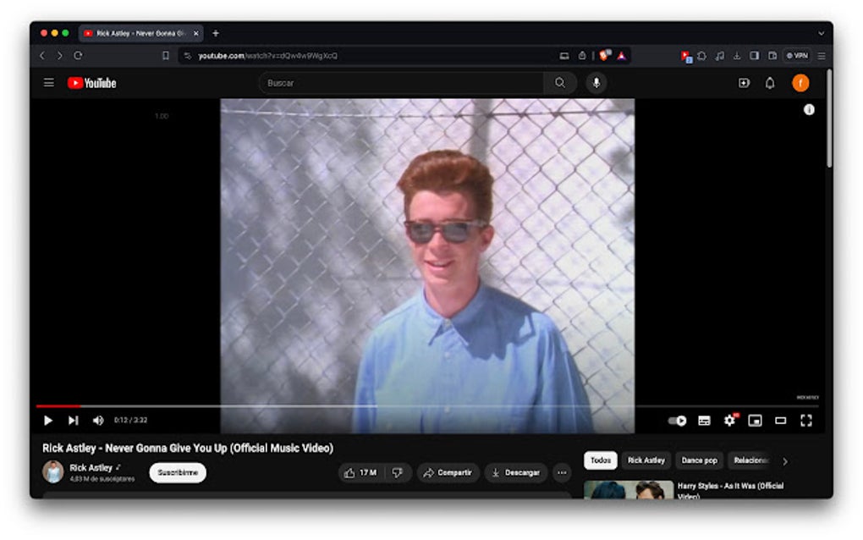Open the Harry Styles - As It Was thumbnail

click(630, 491)
